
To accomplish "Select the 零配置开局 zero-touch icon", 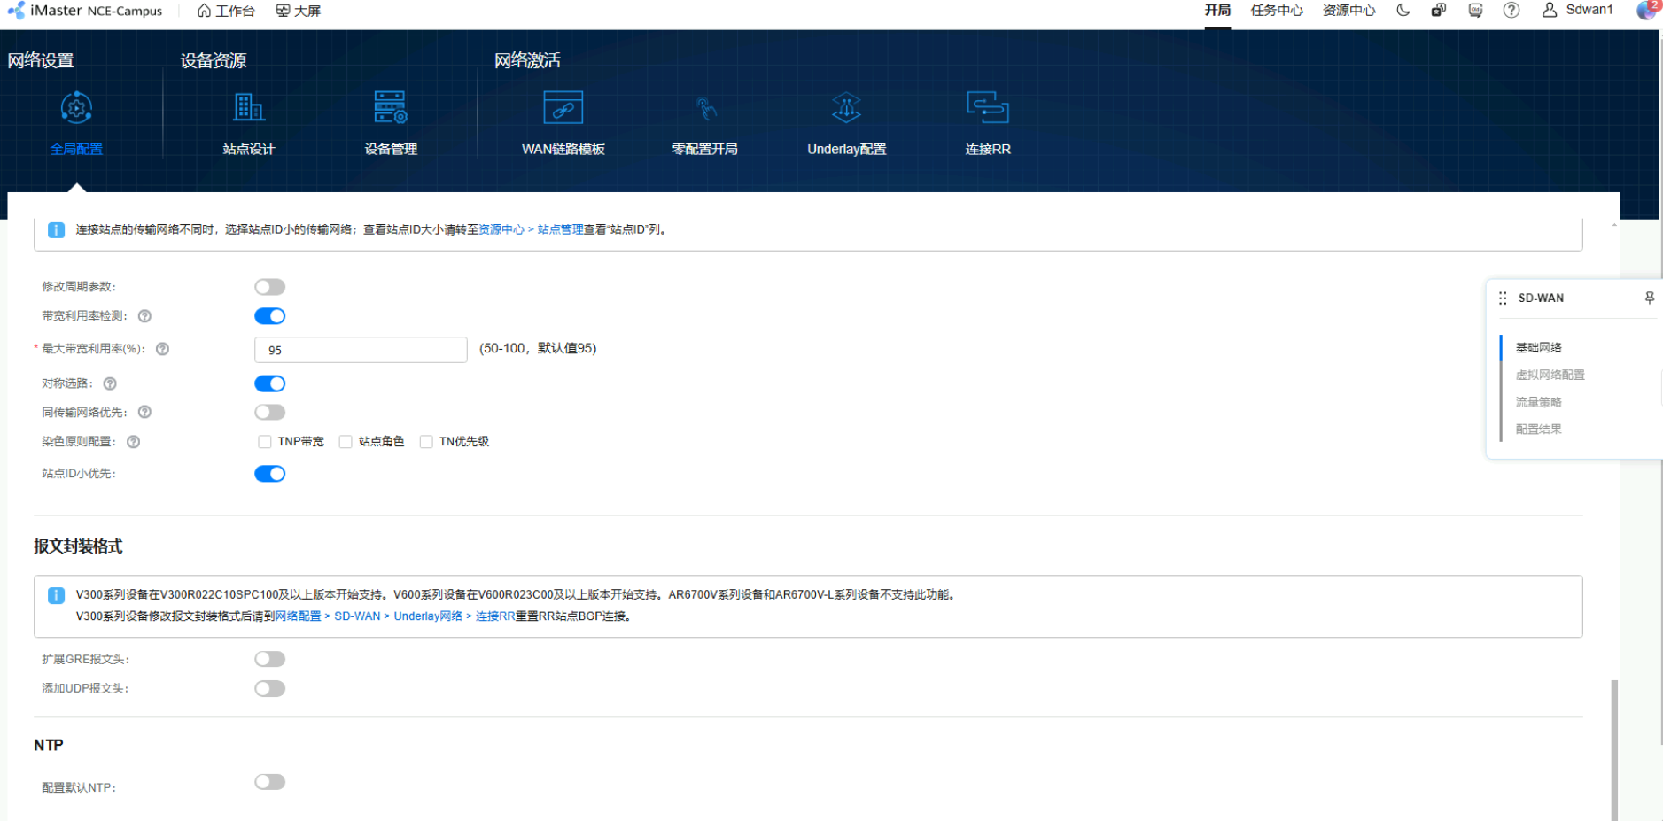I will [704, 109].
